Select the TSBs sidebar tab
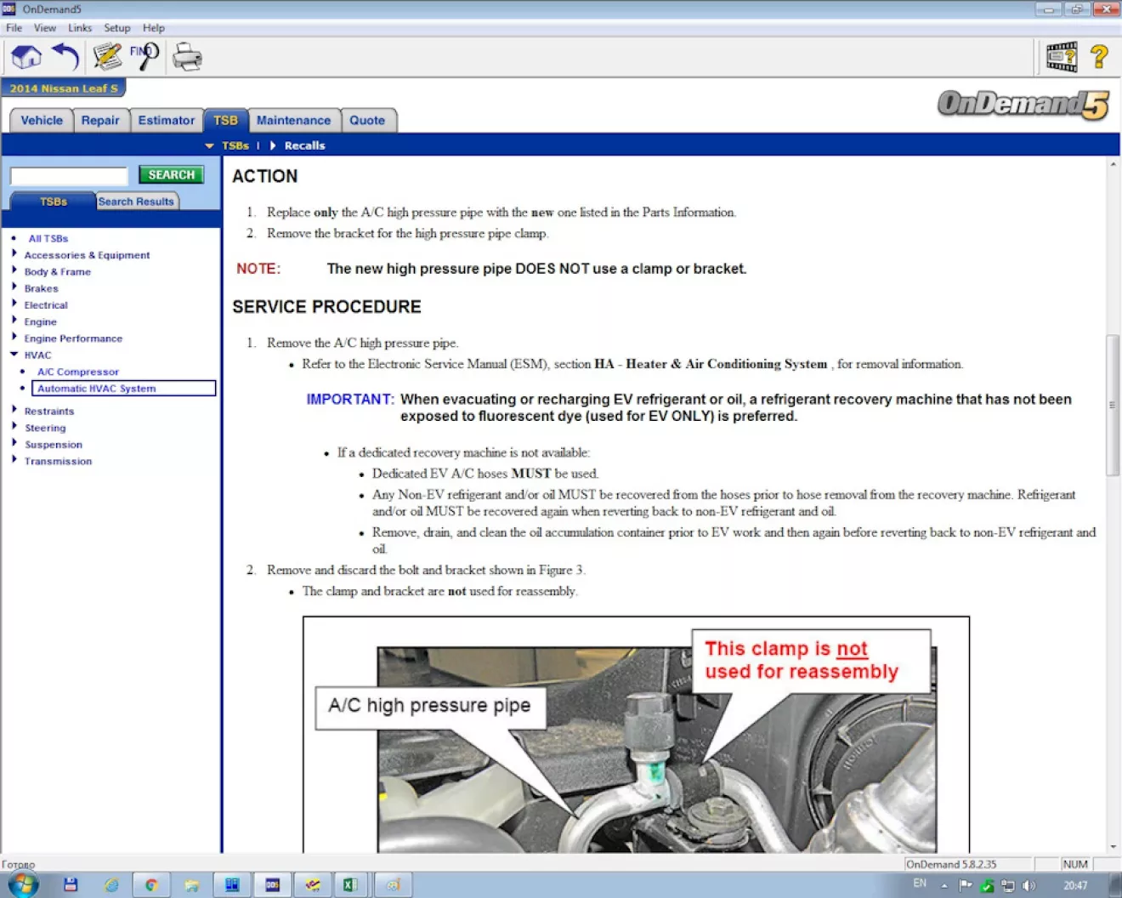The width and height of the screenshot is (1122, 898). click(53, 202)
